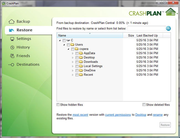
Task: Expand the Local Settings folder
Action: (73, 66)
